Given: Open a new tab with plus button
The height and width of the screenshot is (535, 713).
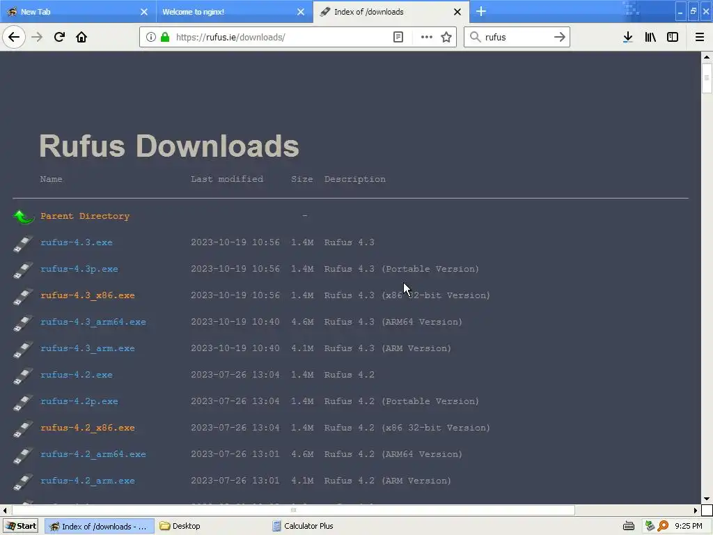Looking at the screenshot, I should click(x=481, y=11).
